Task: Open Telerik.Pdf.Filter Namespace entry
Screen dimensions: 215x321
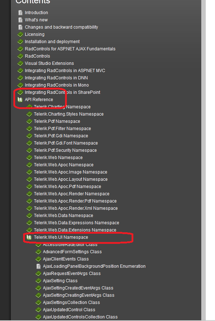Action: [x=62, y=129]
